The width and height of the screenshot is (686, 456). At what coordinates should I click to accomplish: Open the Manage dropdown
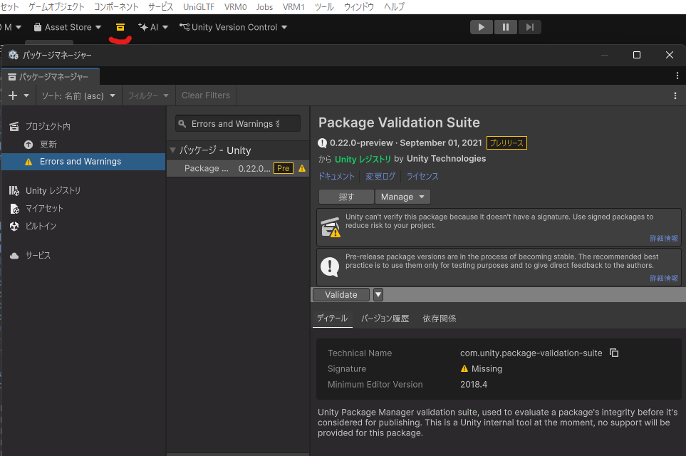point(402,197)
